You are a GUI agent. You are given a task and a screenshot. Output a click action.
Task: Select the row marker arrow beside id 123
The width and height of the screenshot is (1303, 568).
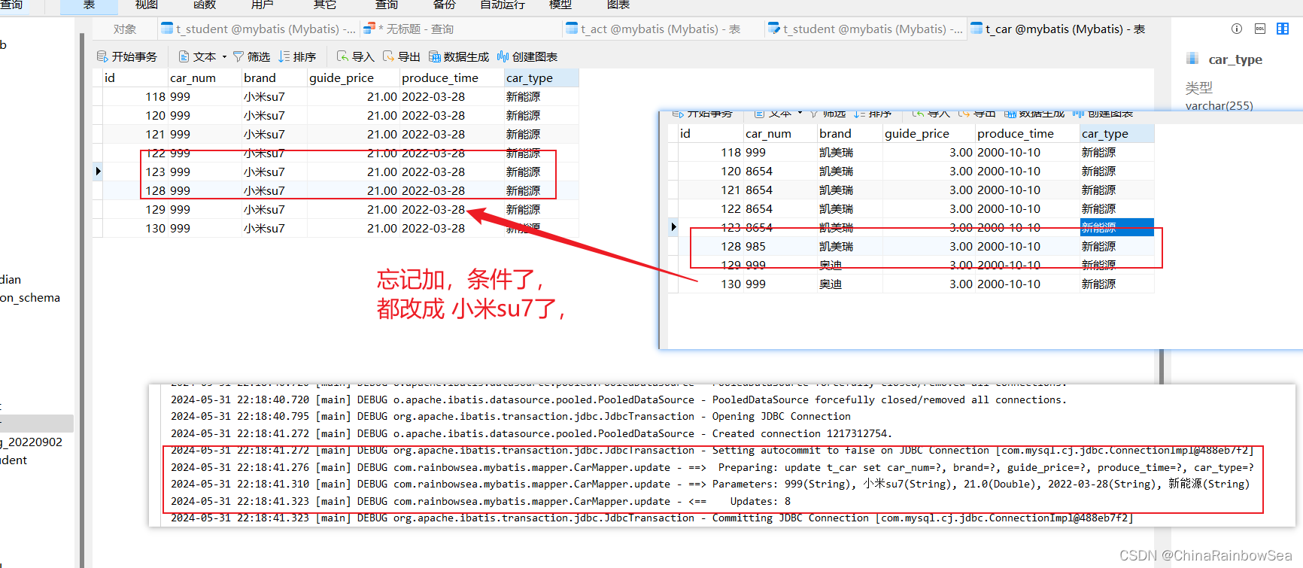[x=98, y=172]
